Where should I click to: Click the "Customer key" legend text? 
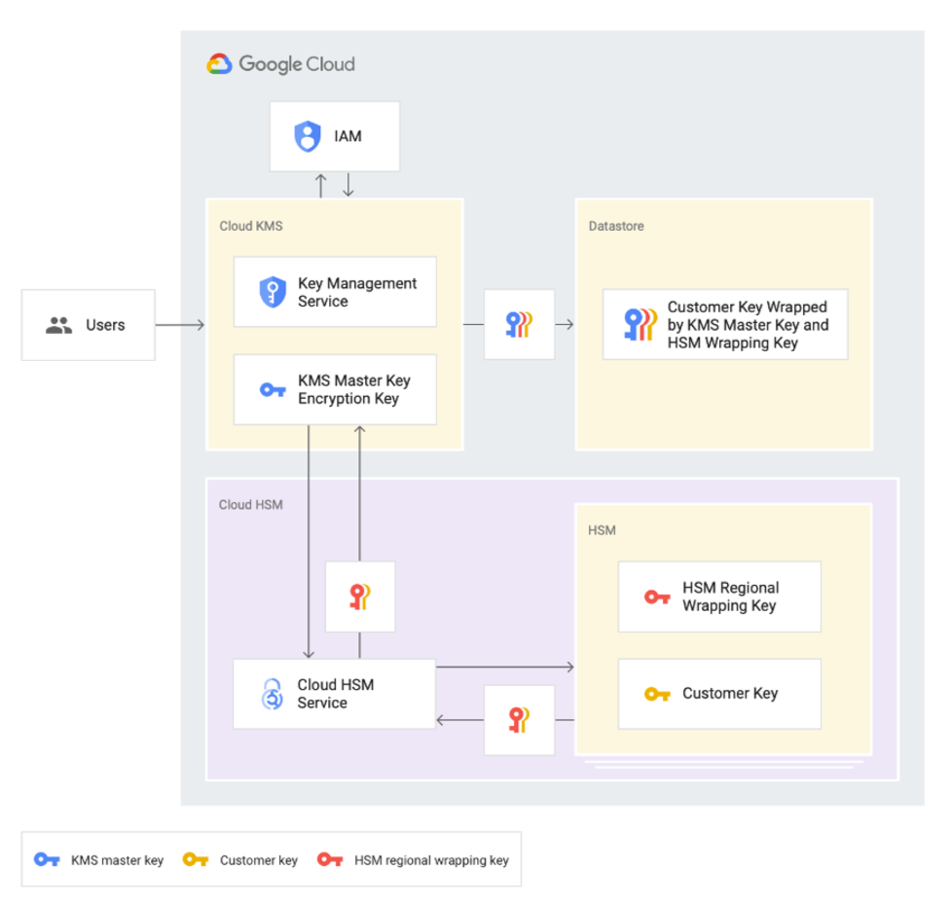coord(259,860)
